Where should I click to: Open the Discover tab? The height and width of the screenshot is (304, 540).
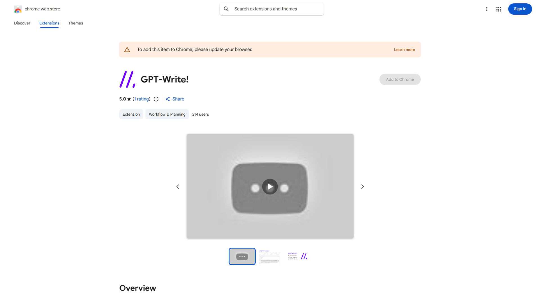[22, 23]
